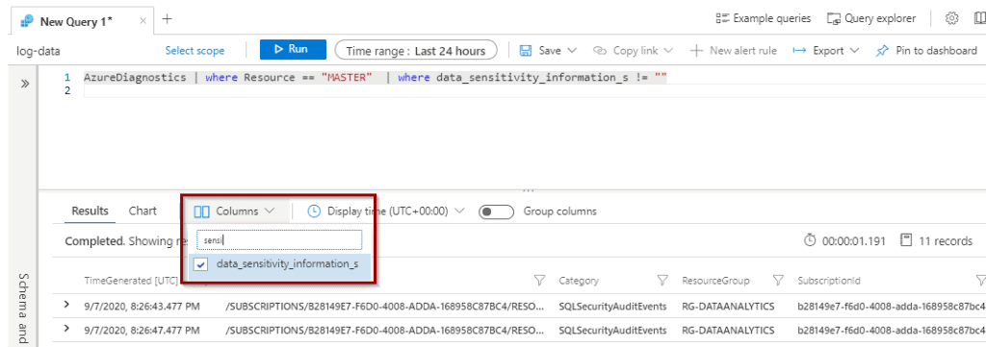Switch to Results tab
The height and width of the screenshot is (347, 986).
90,211
